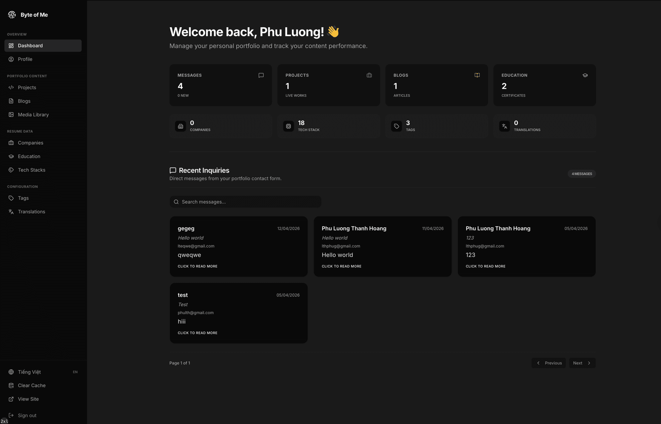Screen dimensions: 661x424
Task: Click the View Site external link icon
Action: tap(11, 399)
